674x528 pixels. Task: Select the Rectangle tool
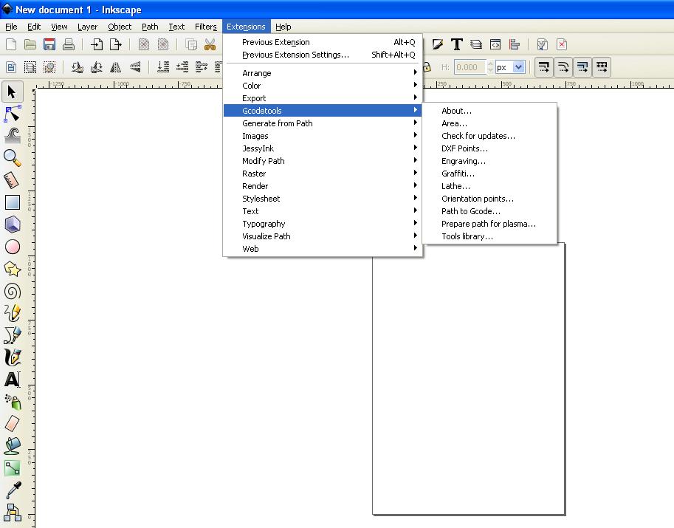(x=12, y=202)
